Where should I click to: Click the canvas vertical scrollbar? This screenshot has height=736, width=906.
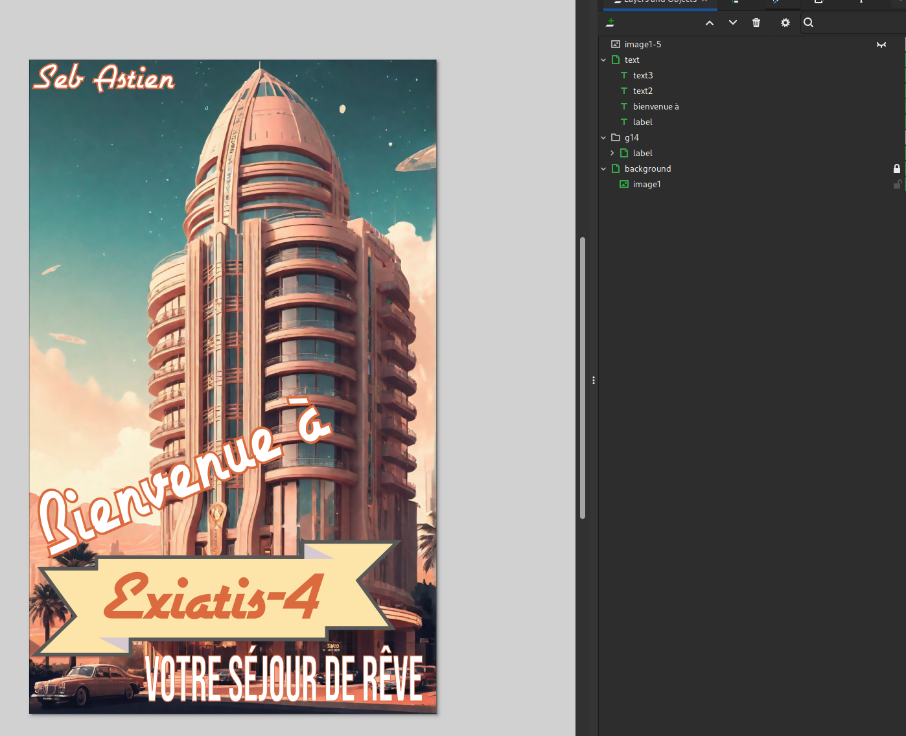(583, 378)
